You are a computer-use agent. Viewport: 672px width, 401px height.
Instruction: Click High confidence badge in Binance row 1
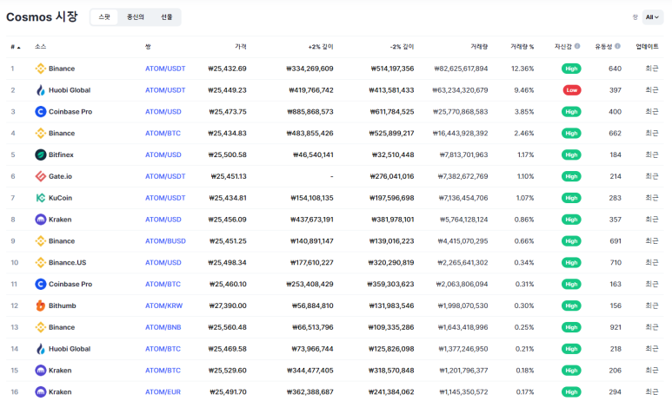pyautogui.click(x=571, y=69)
